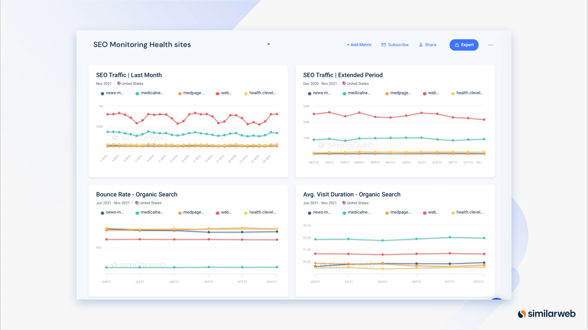Click the SEO Monitoring Health sites dashboard title
The height and width of the screenshot is (330, 588).
(142, 45)
